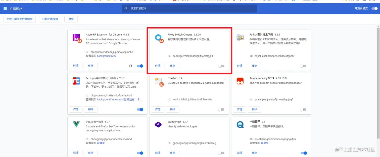Click the Axure RP Extension icon
The image size is (380, 157).
pos(77,38)
